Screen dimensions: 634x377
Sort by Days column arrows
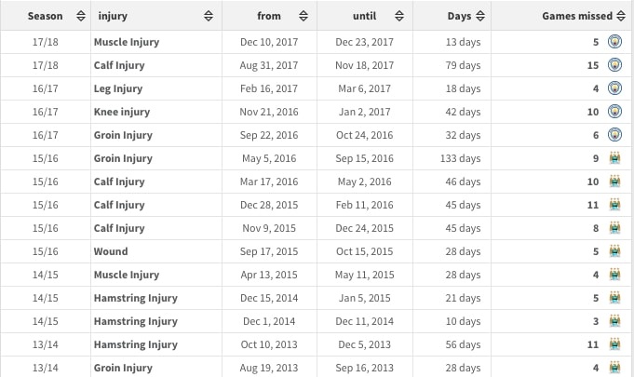[x=479, y=16]
